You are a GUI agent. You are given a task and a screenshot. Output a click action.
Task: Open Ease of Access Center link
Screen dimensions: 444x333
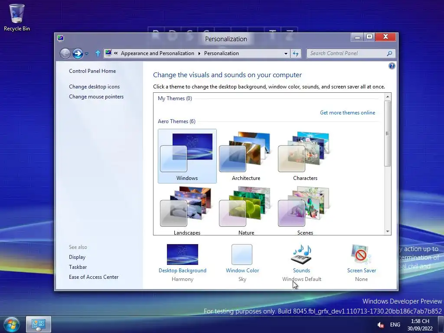point(94,277)
